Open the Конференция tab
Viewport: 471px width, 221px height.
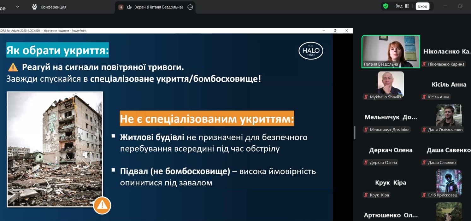tap(49, 7)
